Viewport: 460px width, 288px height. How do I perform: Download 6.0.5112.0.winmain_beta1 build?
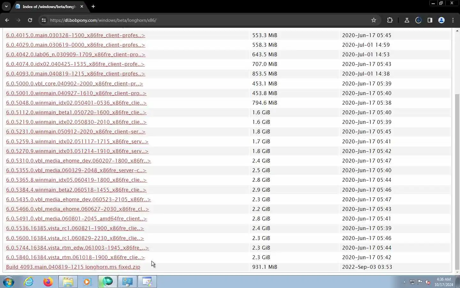pos(76,112)
